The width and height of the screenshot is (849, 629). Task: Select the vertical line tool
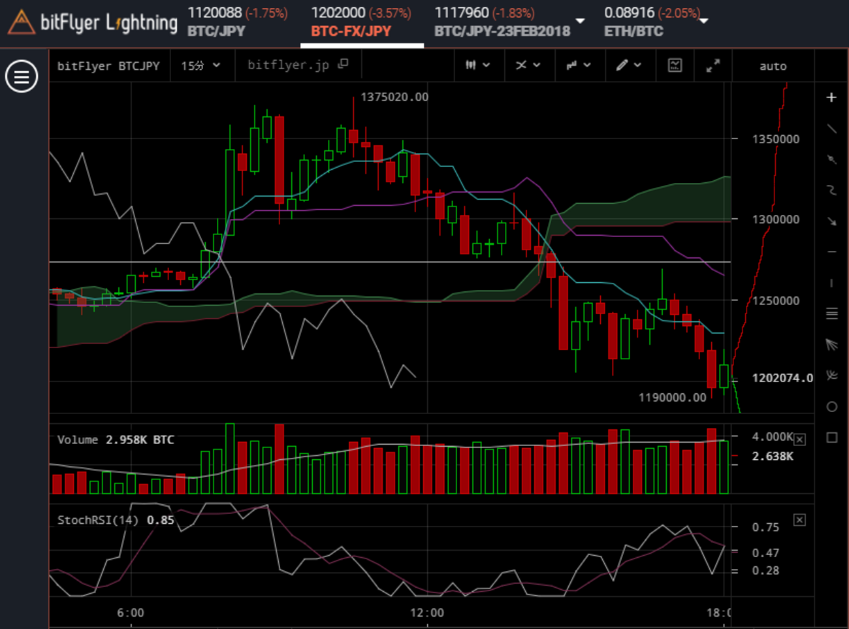(x=831, y=283)
